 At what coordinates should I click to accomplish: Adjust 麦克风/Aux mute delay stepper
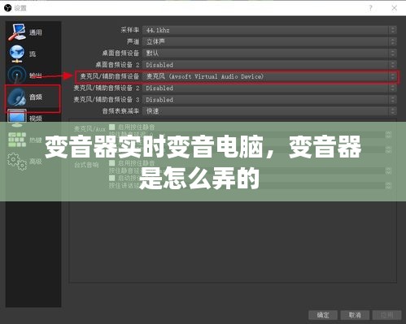[x=388, y=135]
